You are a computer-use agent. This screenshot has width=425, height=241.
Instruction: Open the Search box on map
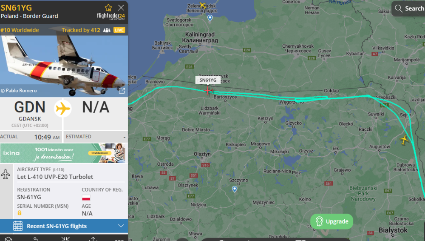click(409, 9)
